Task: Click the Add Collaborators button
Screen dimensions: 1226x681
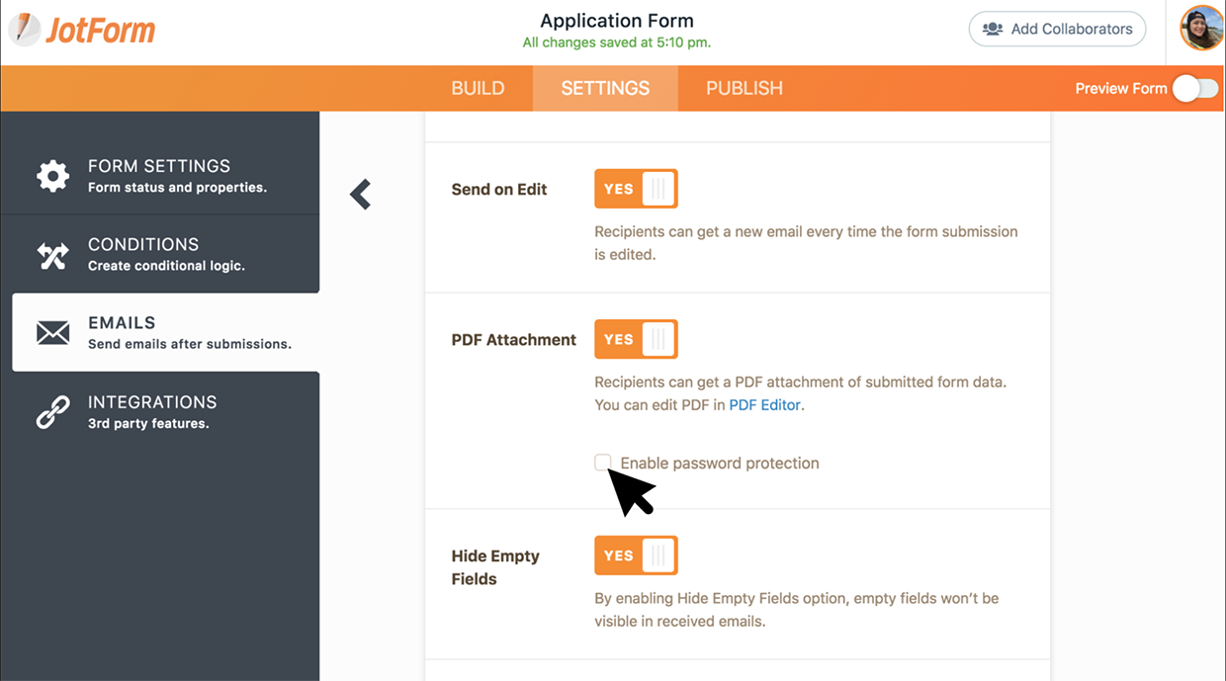Action: (1057, 30)
